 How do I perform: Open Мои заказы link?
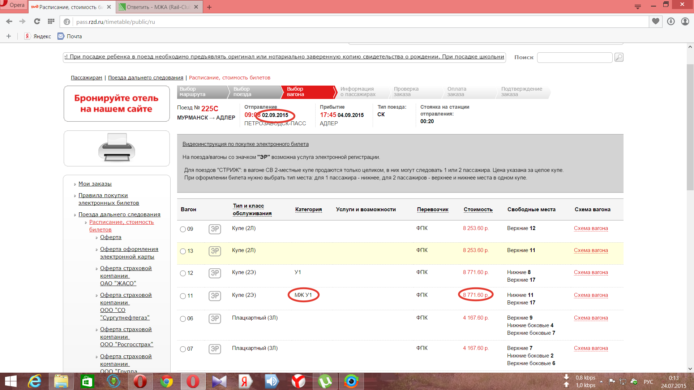click(x=95, y=184)
